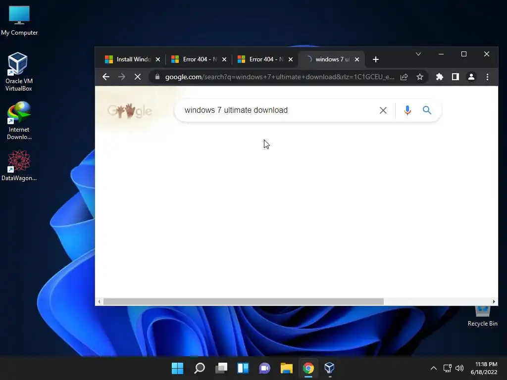Select My Computer desktop icon
This screenshot has width=507, height=380.
19,21
